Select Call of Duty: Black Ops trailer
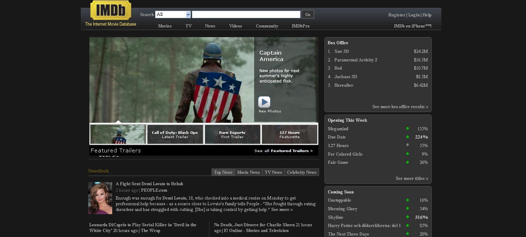Screen dimensions: 526x237 tap(175, 134)
